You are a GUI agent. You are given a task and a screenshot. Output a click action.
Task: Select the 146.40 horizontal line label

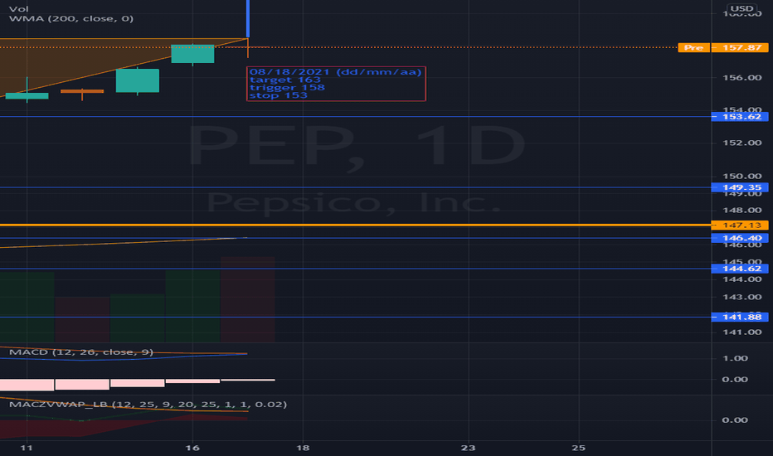740,238
